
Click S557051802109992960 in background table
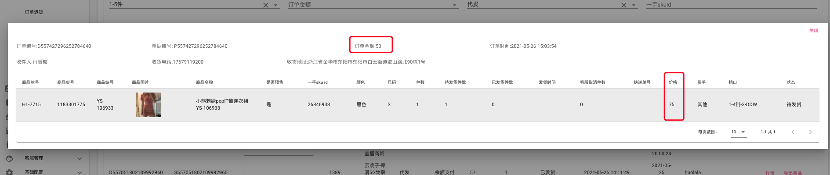pyautogui.click(x=201, y=173)
